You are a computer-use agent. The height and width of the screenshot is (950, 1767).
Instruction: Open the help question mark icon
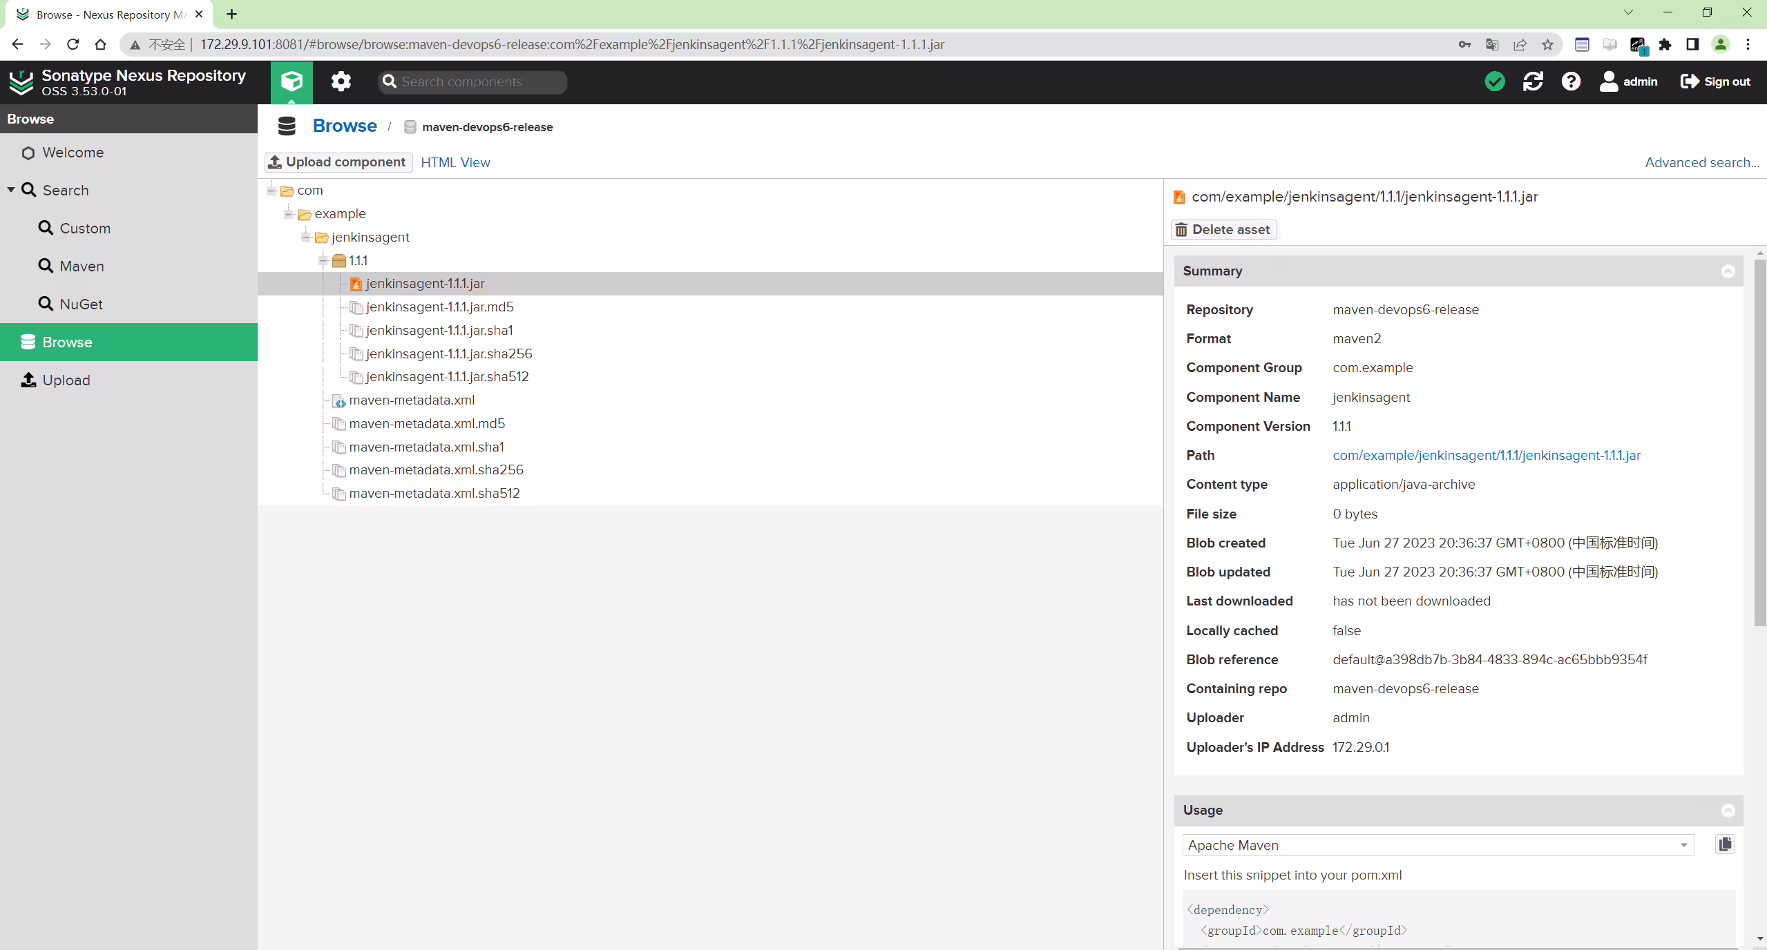click(x=1571, y=81)
